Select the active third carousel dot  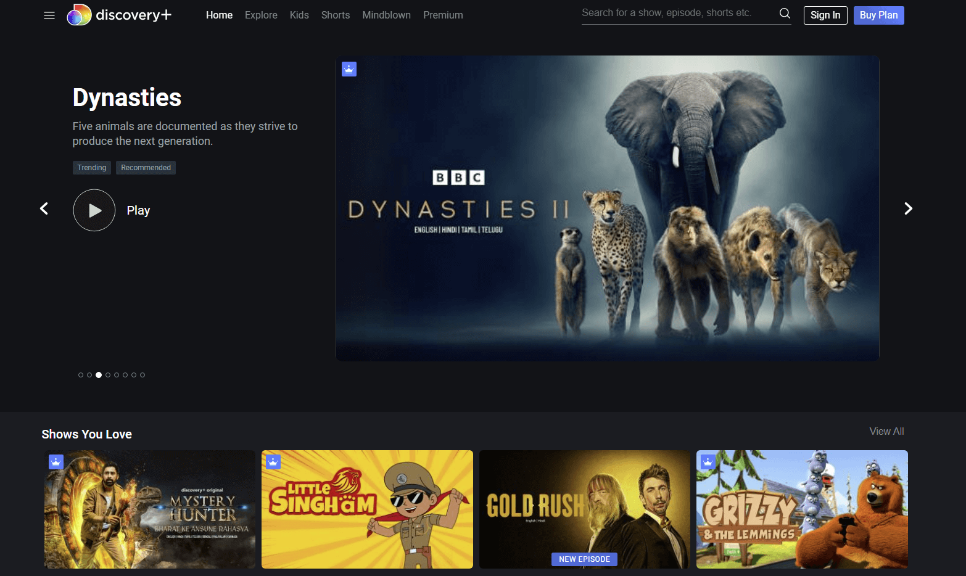[99, 375]
